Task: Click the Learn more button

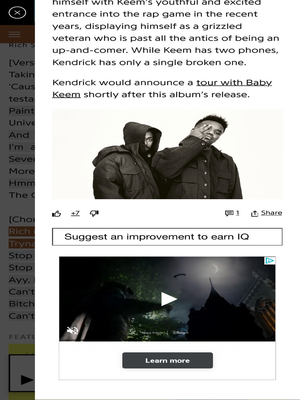Action: (x=167, y=361)
